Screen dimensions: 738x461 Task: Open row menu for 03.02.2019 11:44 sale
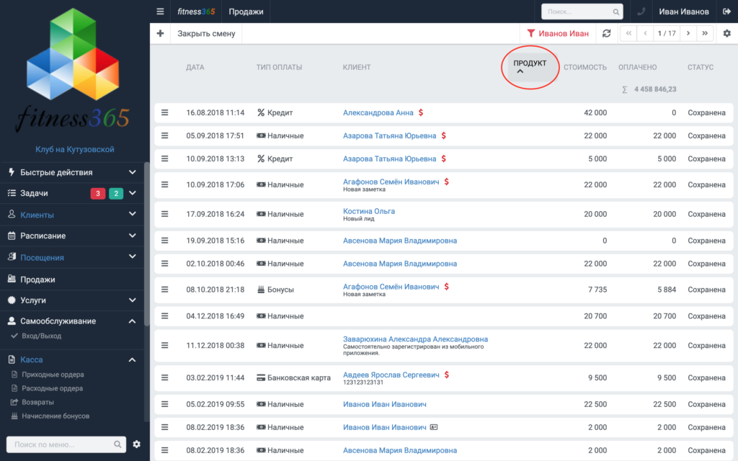click(165, 377)
